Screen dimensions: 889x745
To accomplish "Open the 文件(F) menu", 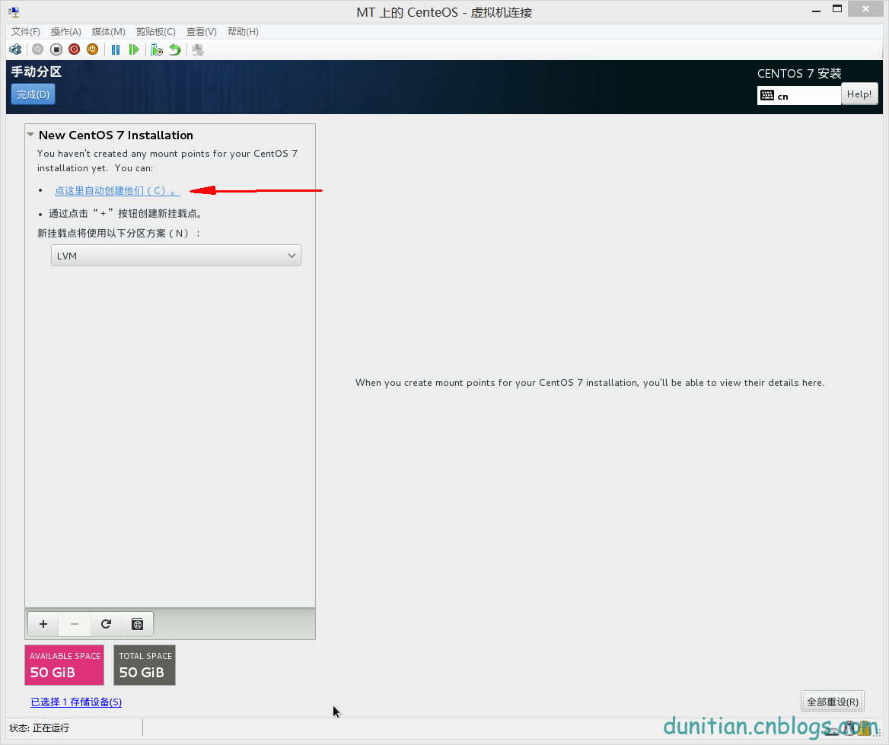I will coord(26,32).
